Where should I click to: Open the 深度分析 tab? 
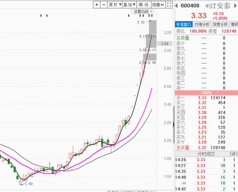[x=220, y=24]
